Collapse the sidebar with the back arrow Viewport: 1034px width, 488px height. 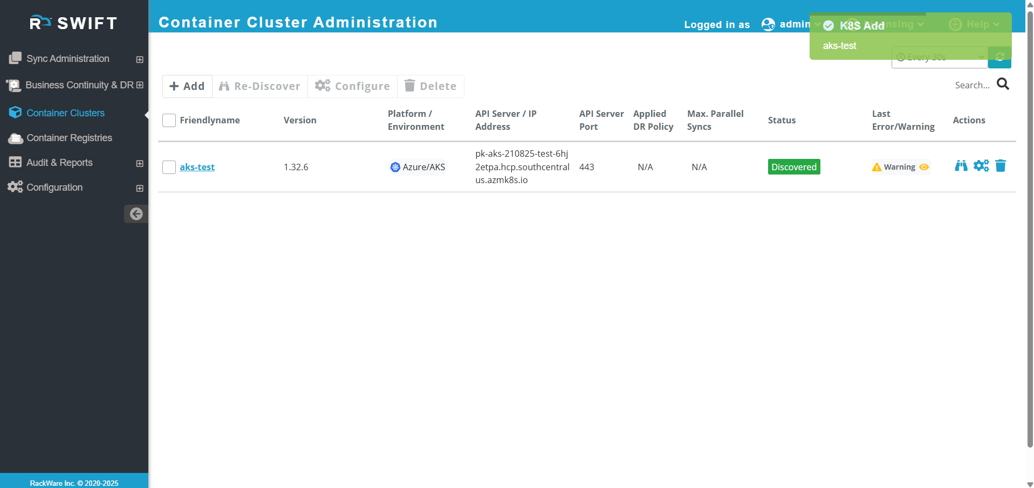pyautogui.click(x=136, y=214)
